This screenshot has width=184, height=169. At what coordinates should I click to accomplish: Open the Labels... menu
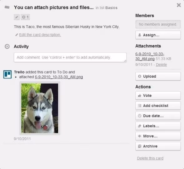pyautogui.click(x=158, y=126)
